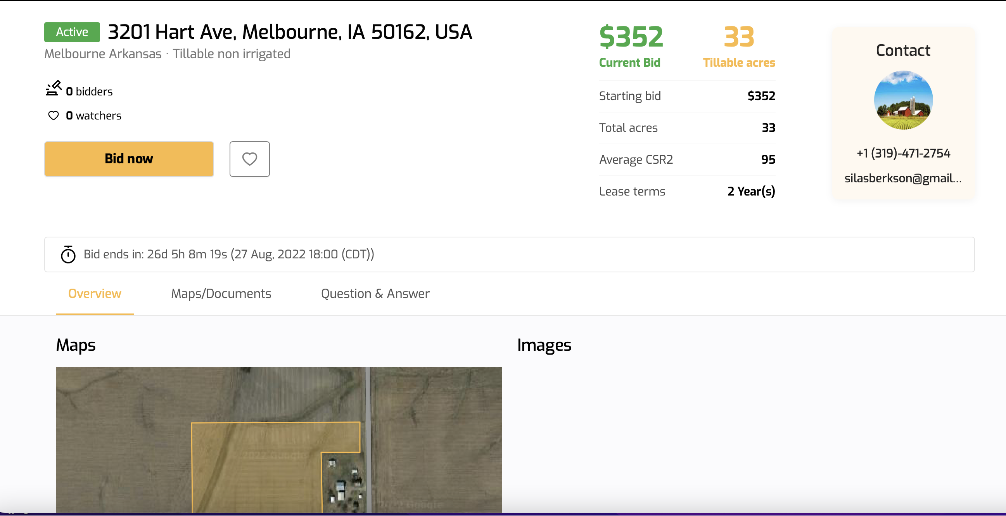Viewport: 1006px width, 516px height.
Task: Click the gavel bidders icon
Action: click(54, 88)
